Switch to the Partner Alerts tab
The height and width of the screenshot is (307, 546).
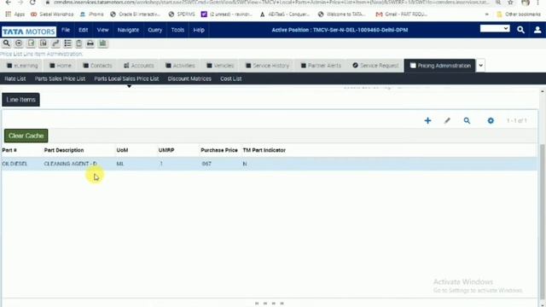click(x=321, y=66)
